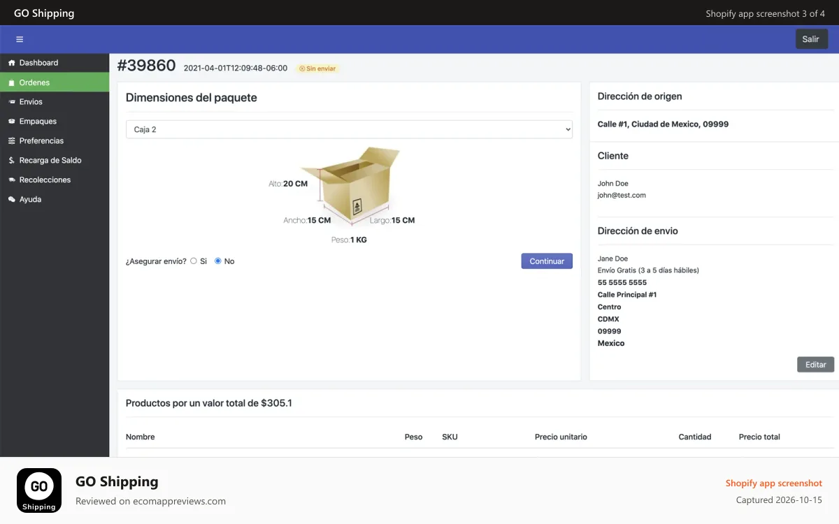Click Envío Gratis shipping method text
The width and height of the screenshot is (839, 524).
[x=648, y=270]
